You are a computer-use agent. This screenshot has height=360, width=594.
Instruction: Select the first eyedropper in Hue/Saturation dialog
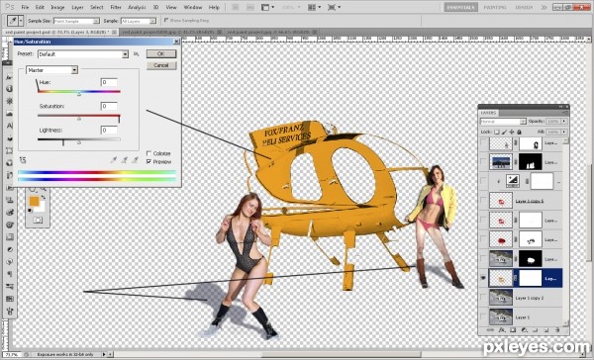pyautogui.click(x=113, y=160)
